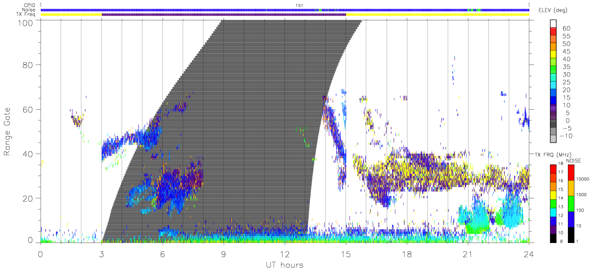Click the ELEV colorbar value '45'
The height and width of the screenshot is (275, 595).
click(566, 51)
